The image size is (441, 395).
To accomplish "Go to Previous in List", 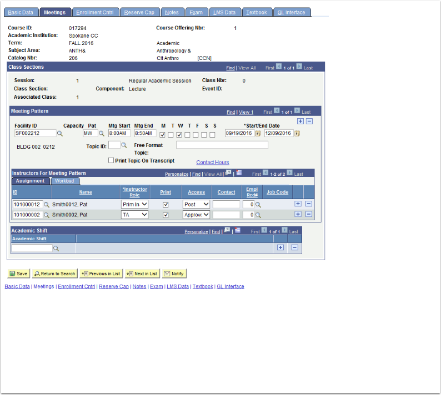I will 101,274.
